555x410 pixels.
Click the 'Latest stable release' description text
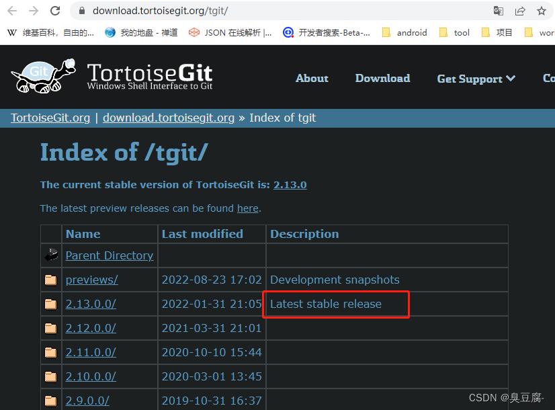tap(326, 304)
